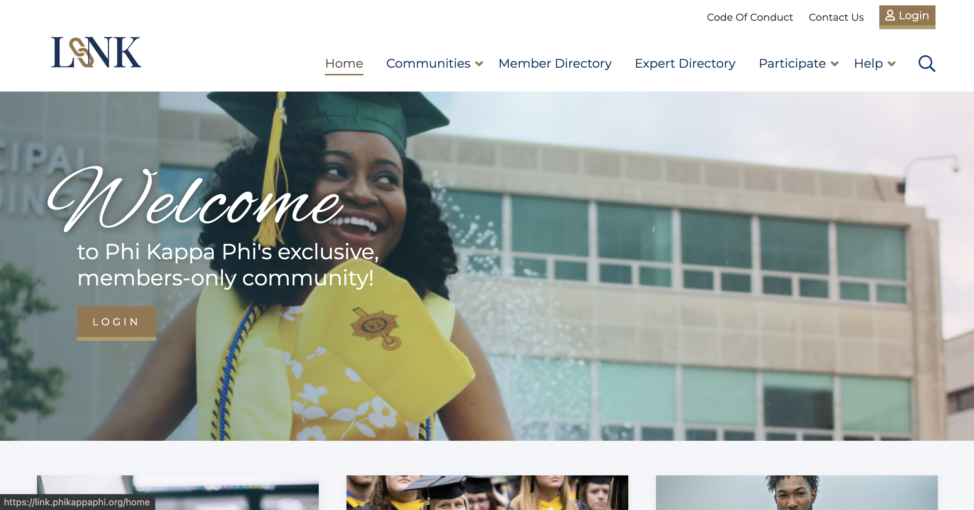974x510 pixels.
Task: Open the Expert Directory page
Action: [685, 63]
